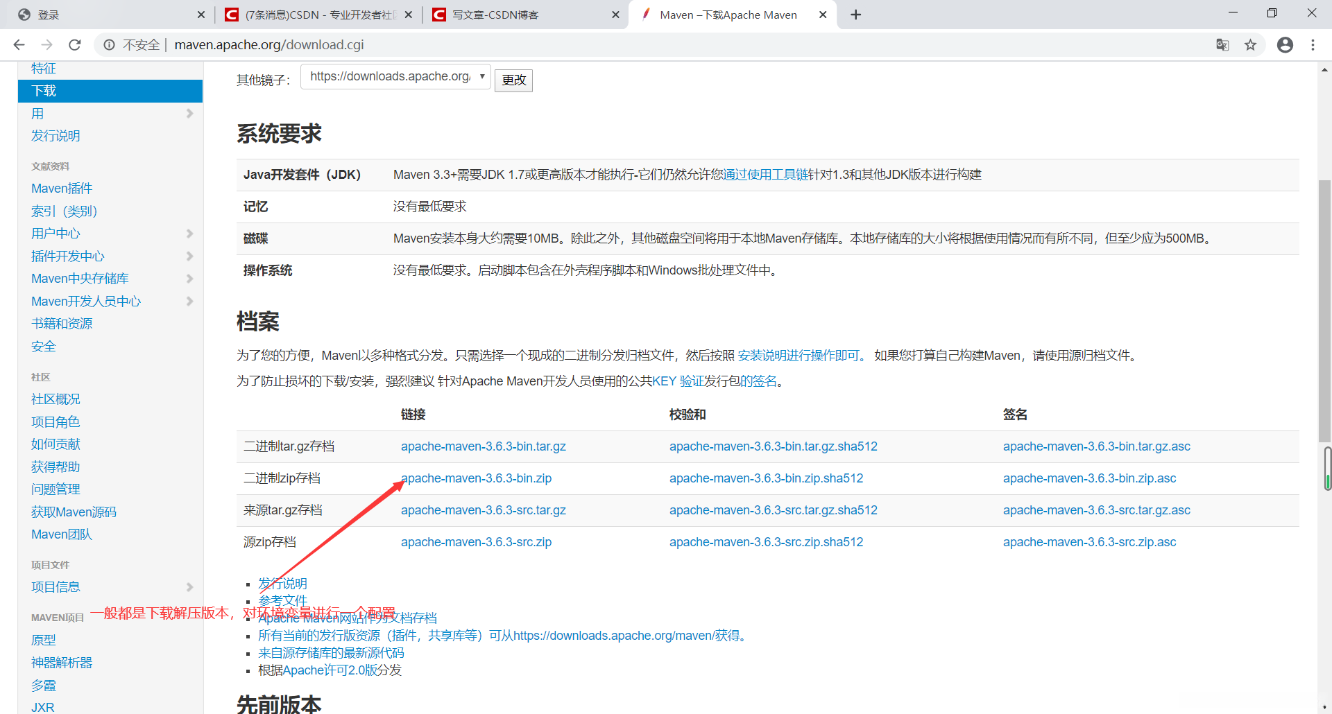Close the 写文章-CSDN博客 tab
This screenshot has height=714, width=1332.
615,15
